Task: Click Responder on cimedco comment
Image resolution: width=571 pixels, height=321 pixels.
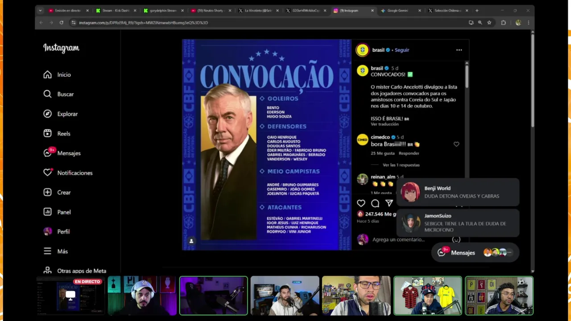Action: coord(409,153)
